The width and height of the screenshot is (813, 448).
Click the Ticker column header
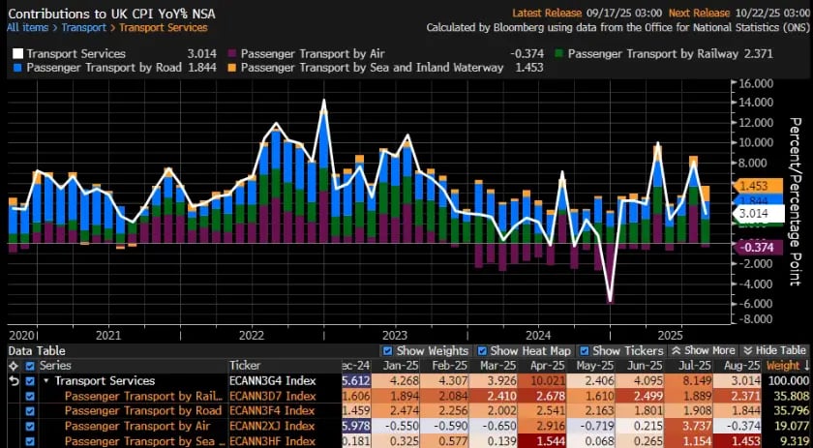point(244,366)
